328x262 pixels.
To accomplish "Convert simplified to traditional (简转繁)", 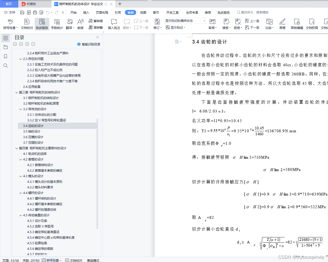I will click(96, 27).
